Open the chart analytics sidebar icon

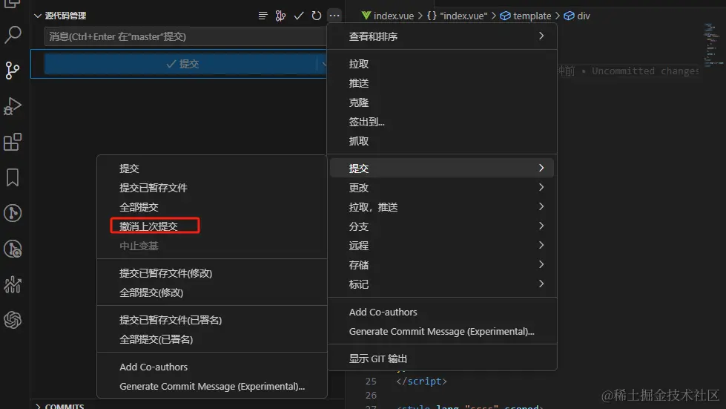pyautogui.click(x=13, y=284)
